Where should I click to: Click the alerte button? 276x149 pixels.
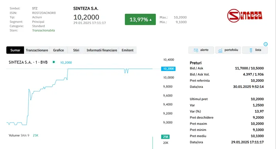point(201,50)
